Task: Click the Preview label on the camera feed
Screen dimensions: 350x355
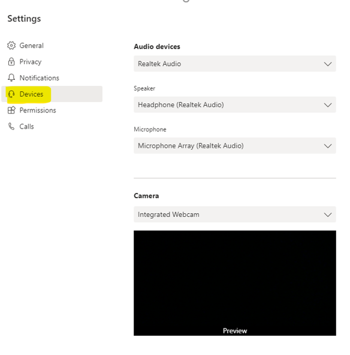Action: 235,331
